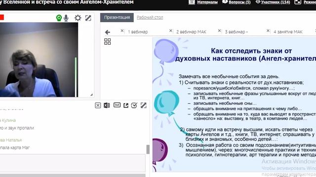The image size is (316, 177).
Task: Switch to the Рабочий стол tab
Action: point(150,18)
